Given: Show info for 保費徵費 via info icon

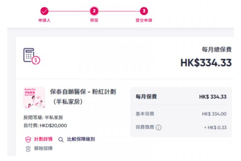Looking at the screenshot, I should pyautogui.click(x=159, y=128).
